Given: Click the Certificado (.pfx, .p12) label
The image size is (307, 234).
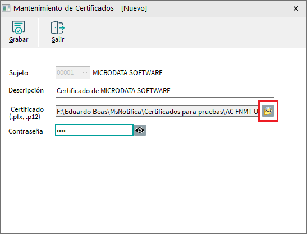Looking at the screenshot, I should point(26,113).
